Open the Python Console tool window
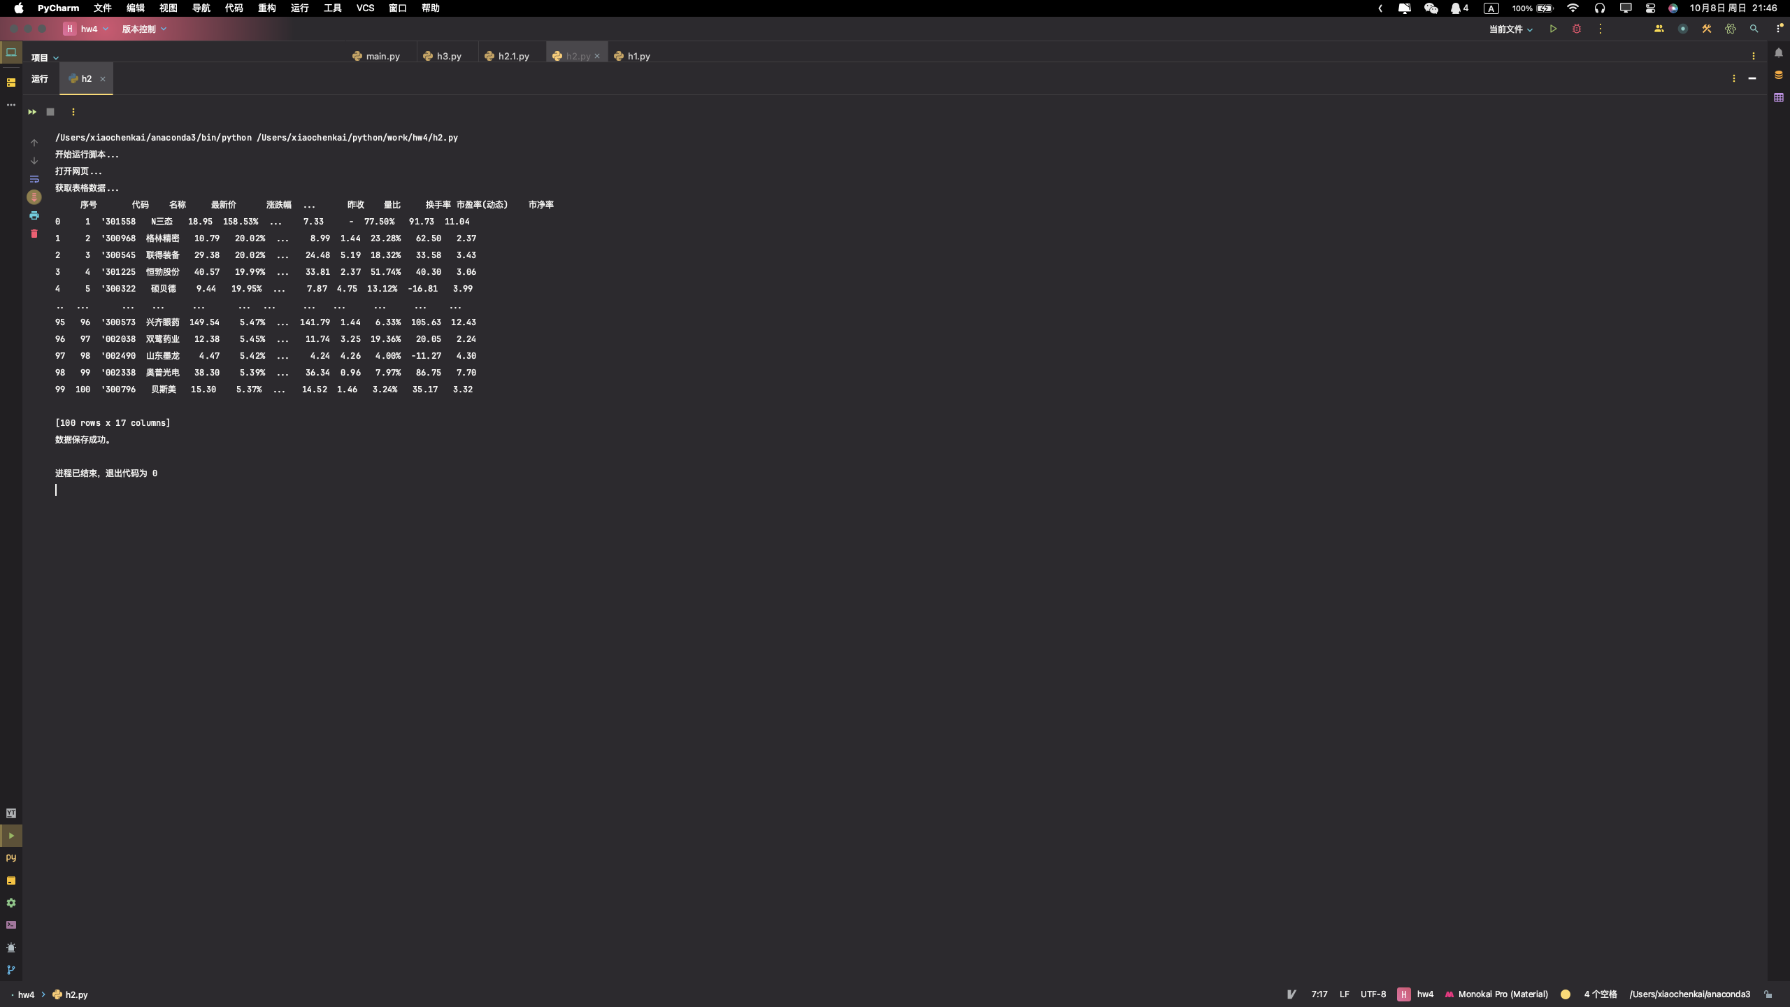This screenshot has width=1790, height=1007. [x=11, y=858]
